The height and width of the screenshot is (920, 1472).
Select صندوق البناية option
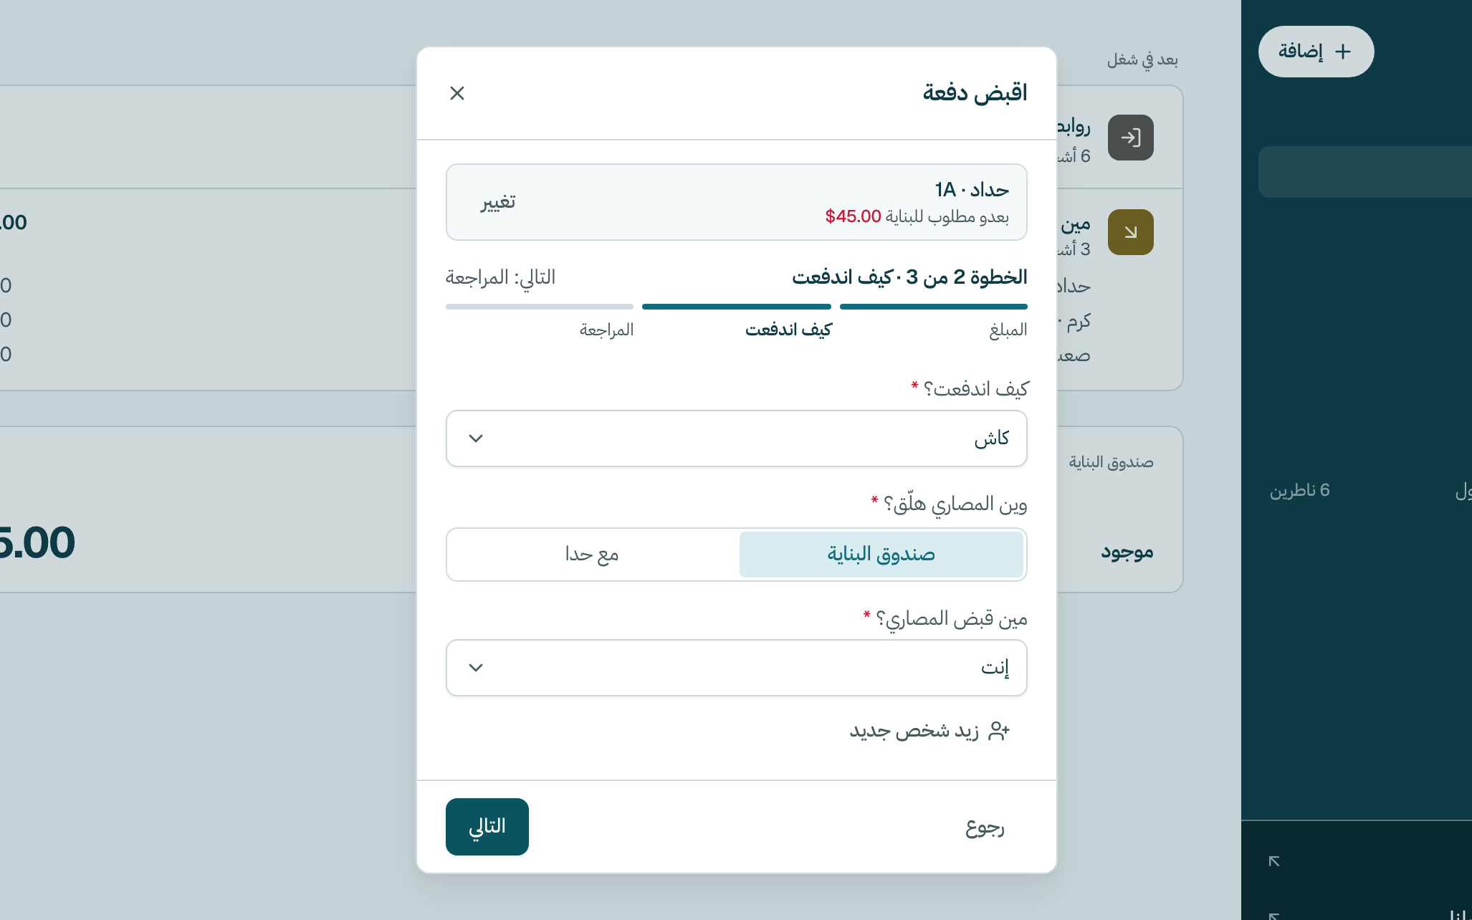coord(881,555)
